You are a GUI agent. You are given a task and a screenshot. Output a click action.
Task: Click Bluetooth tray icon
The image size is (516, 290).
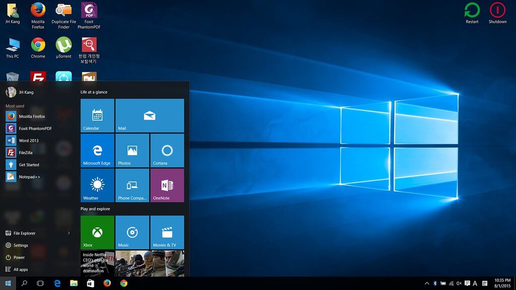pos(435,283)
